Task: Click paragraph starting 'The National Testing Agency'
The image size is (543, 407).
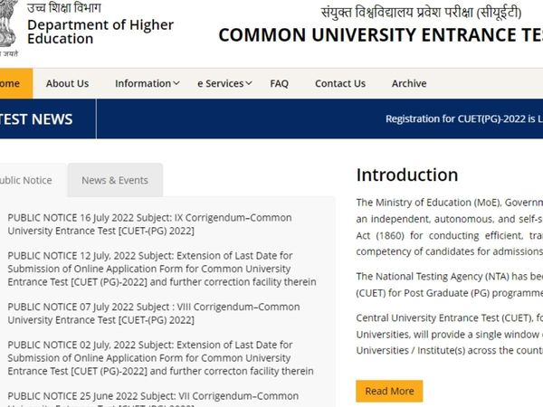Action: [x=450, y=285]
